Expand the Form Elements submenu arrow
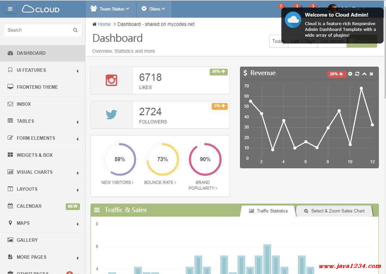The width and height of the screenshot is (386, 274). pyautogui.click(x=78, y=139)
